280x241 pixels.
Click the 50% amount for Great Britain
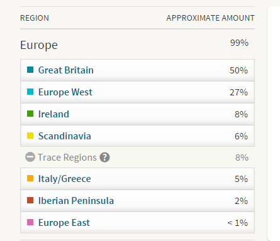click(x=238, y=70)
